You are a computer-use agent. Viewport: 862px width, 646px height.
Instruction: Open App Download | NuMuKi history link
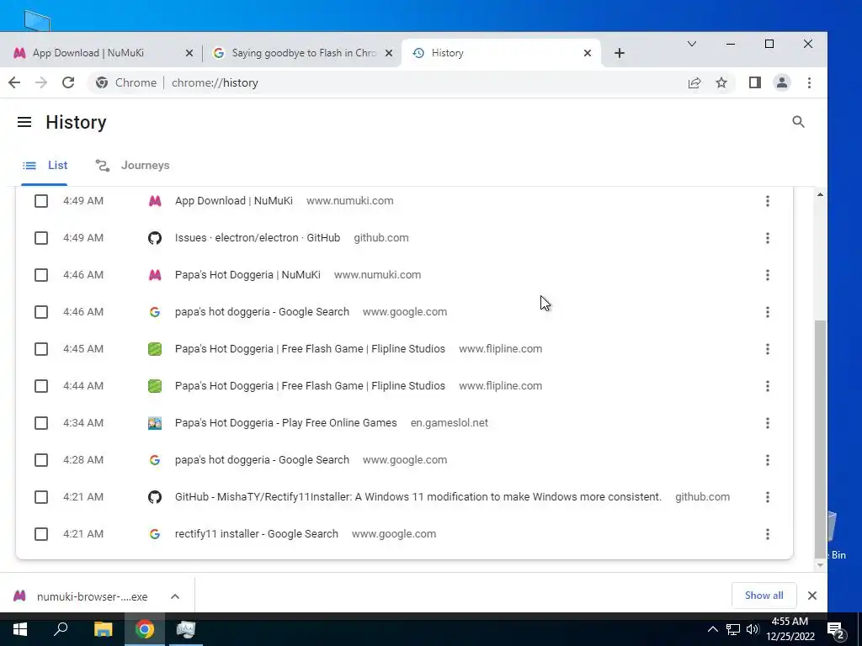tap(234, 201)
